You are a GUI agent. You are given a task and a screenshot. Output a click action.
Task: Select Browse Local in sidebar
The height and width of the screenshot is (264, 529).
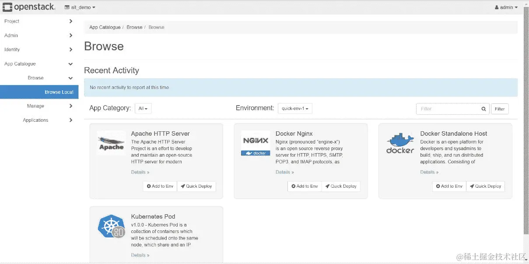point(39,92)
